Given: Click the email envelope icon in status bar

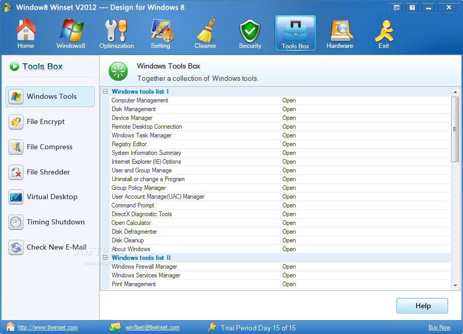Looking at the screenshot, I should (115, 327).
